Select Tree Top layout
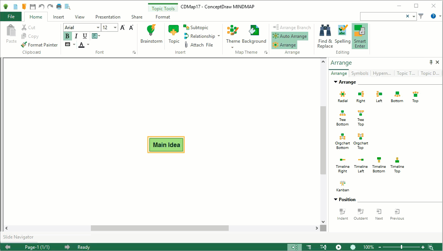Image resolution: width=443 pixels, height=251 pixels. (360, 118)
